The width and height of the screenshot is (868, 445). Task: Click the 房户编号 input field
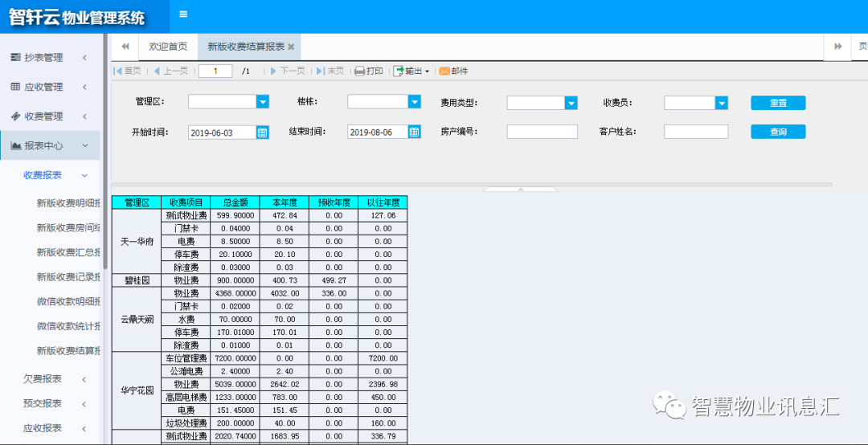(x=542, y=132)
